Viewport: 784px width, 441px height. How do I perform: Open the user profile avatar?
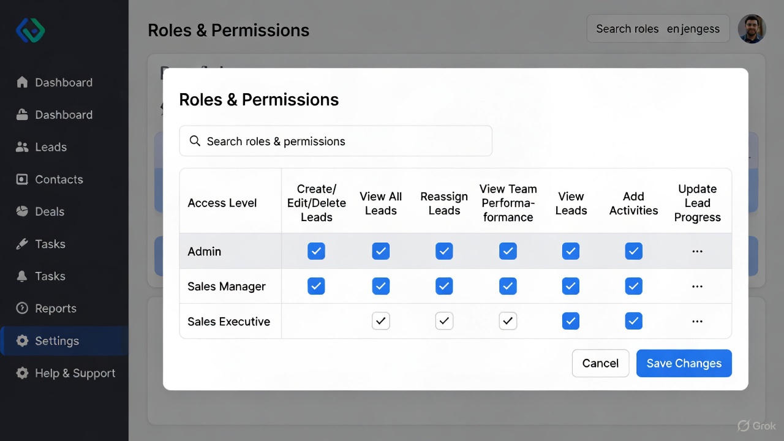point(752,29)
